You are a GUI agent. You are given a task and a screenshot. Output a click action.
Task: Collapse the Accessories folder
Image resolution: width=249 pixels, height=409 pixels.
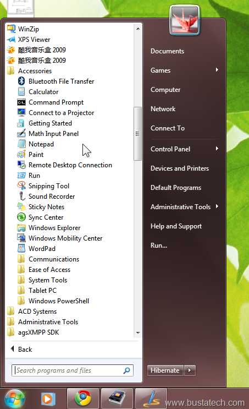35,71
